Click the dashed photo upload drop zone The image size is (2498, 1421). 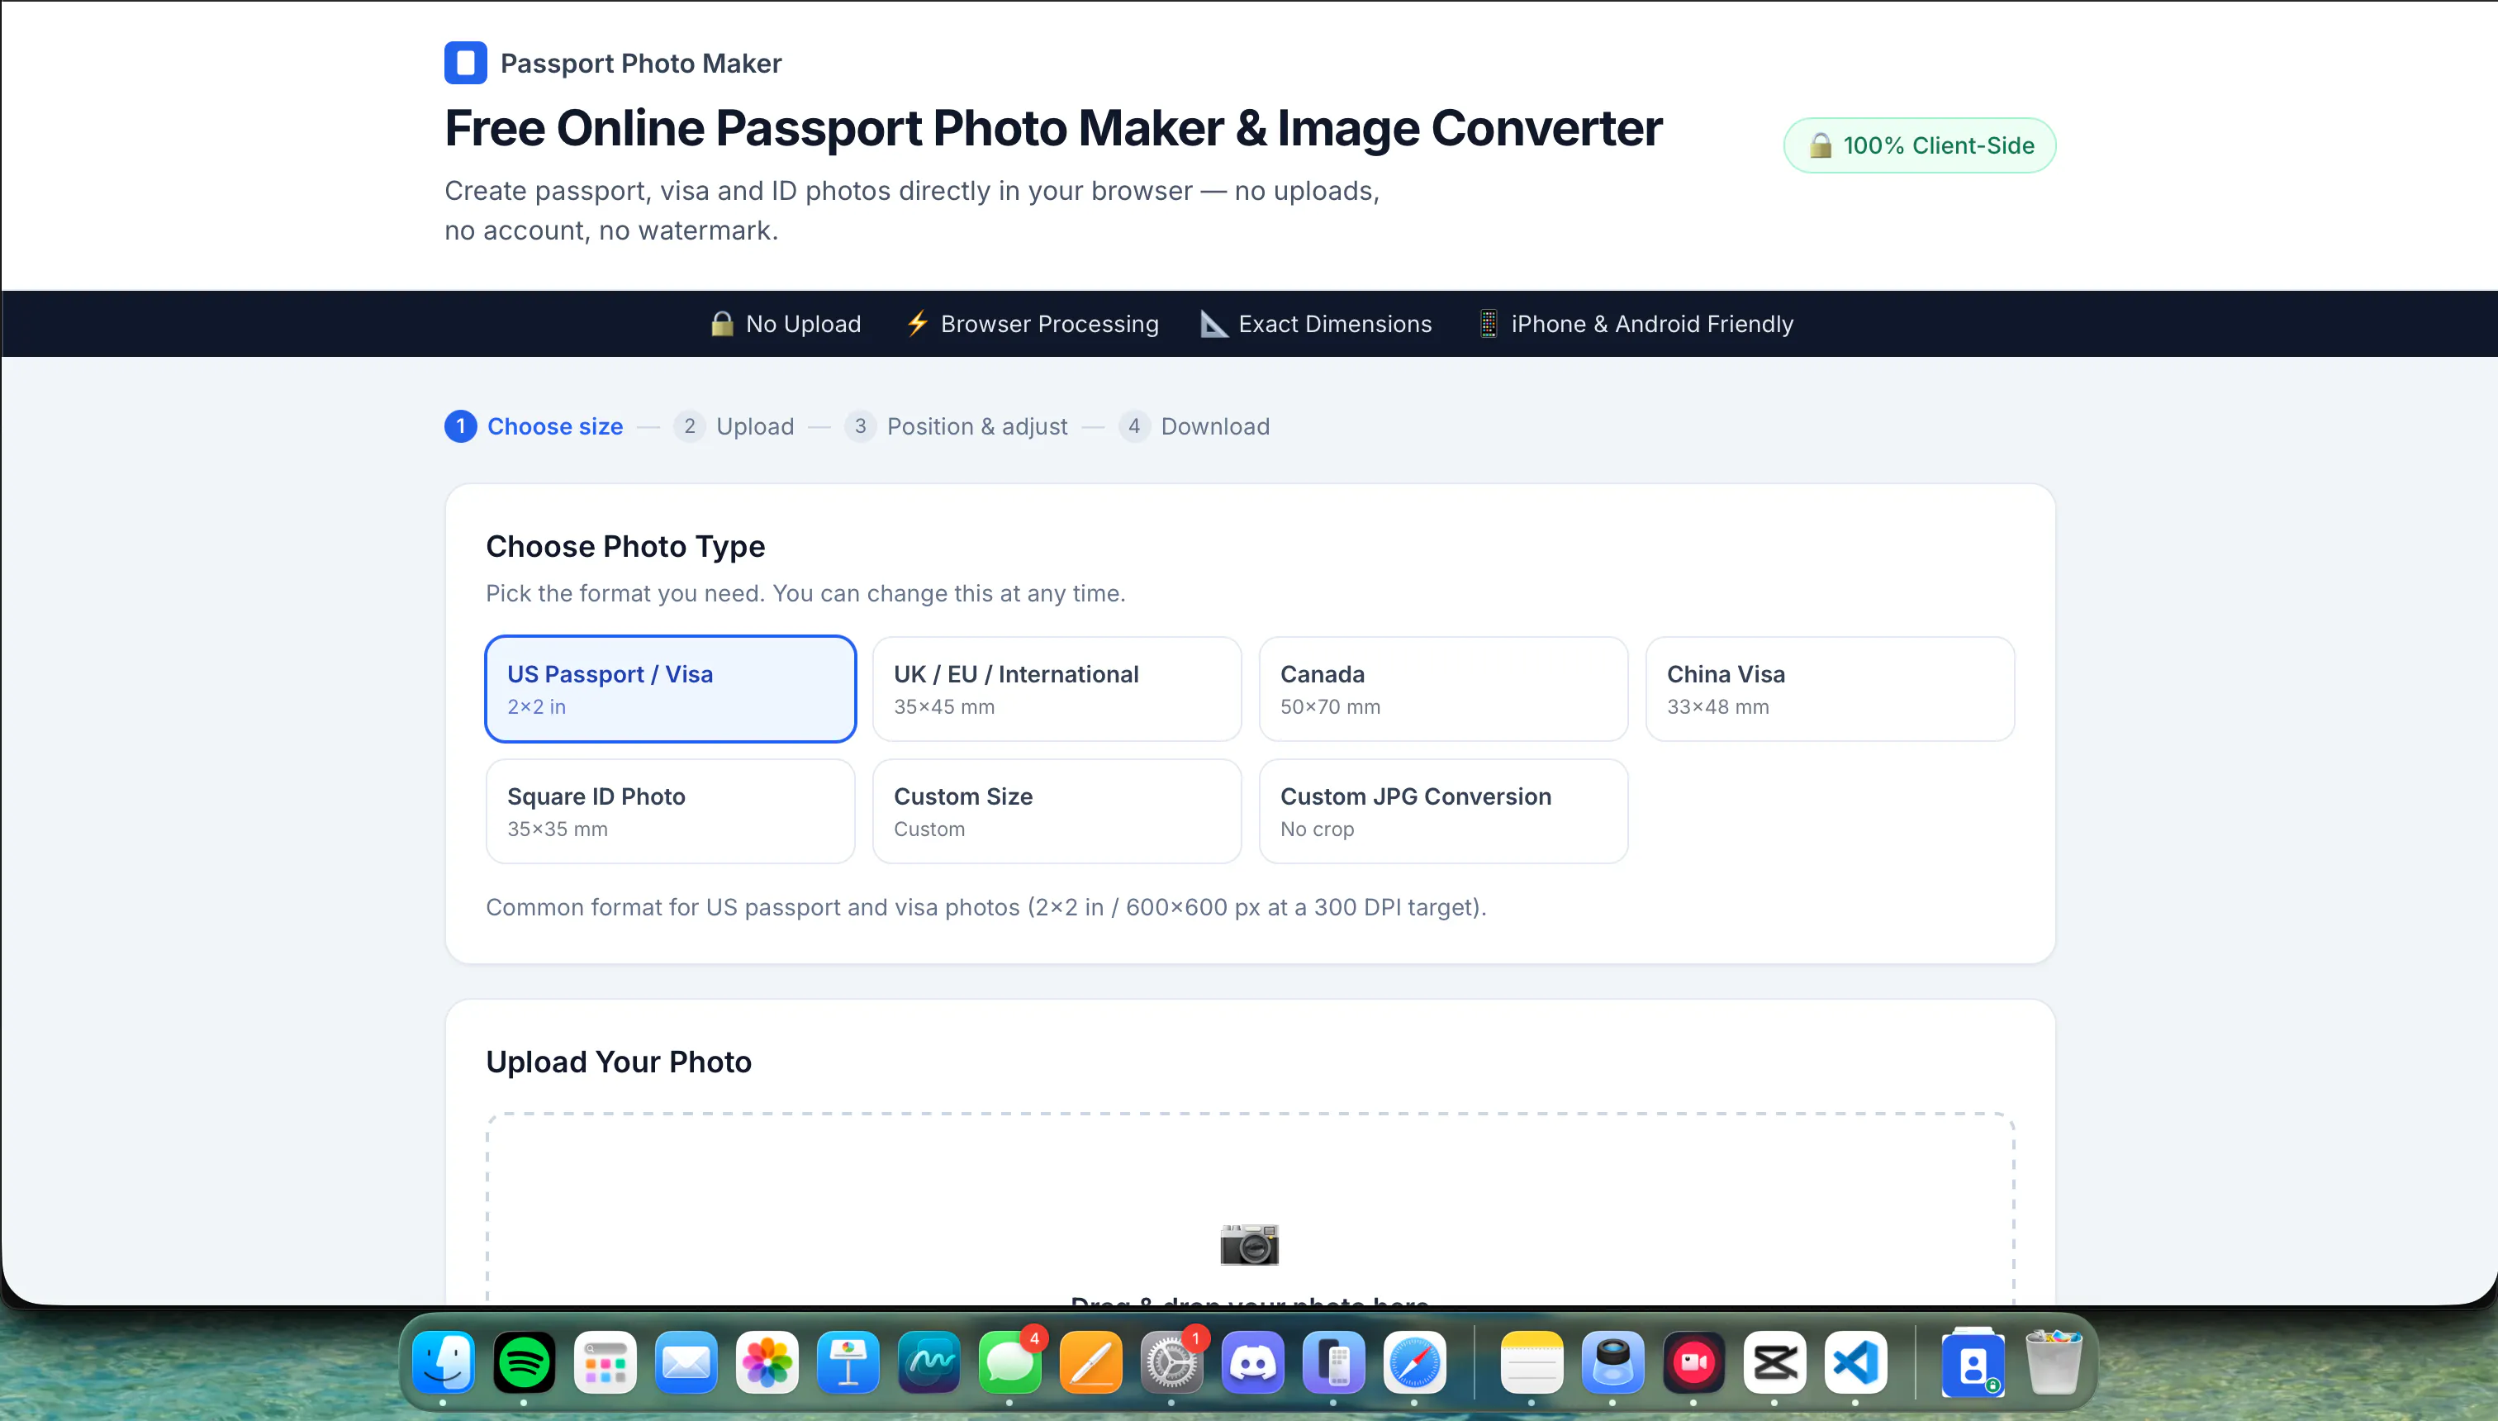point(1250,1208)
